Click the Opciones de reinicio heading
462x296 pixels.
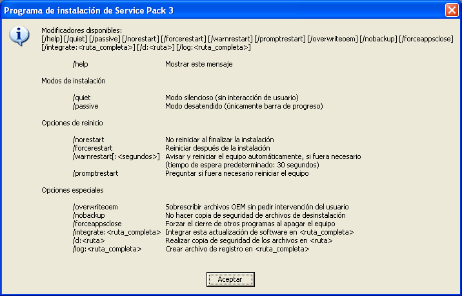pos(72,123)
